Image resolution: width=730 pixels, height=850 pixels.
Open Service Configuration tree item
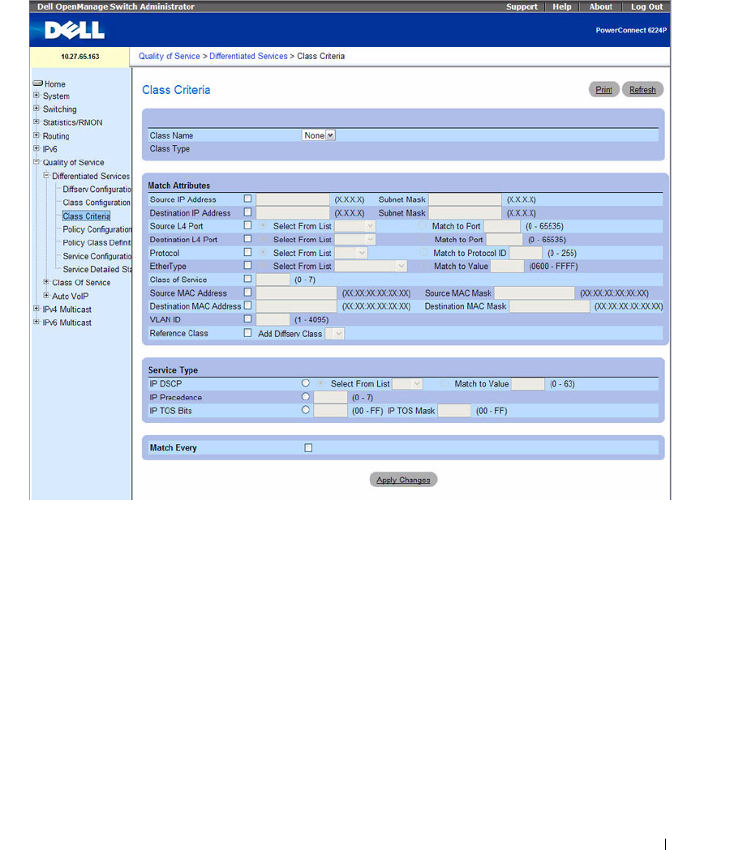point(97,256)
